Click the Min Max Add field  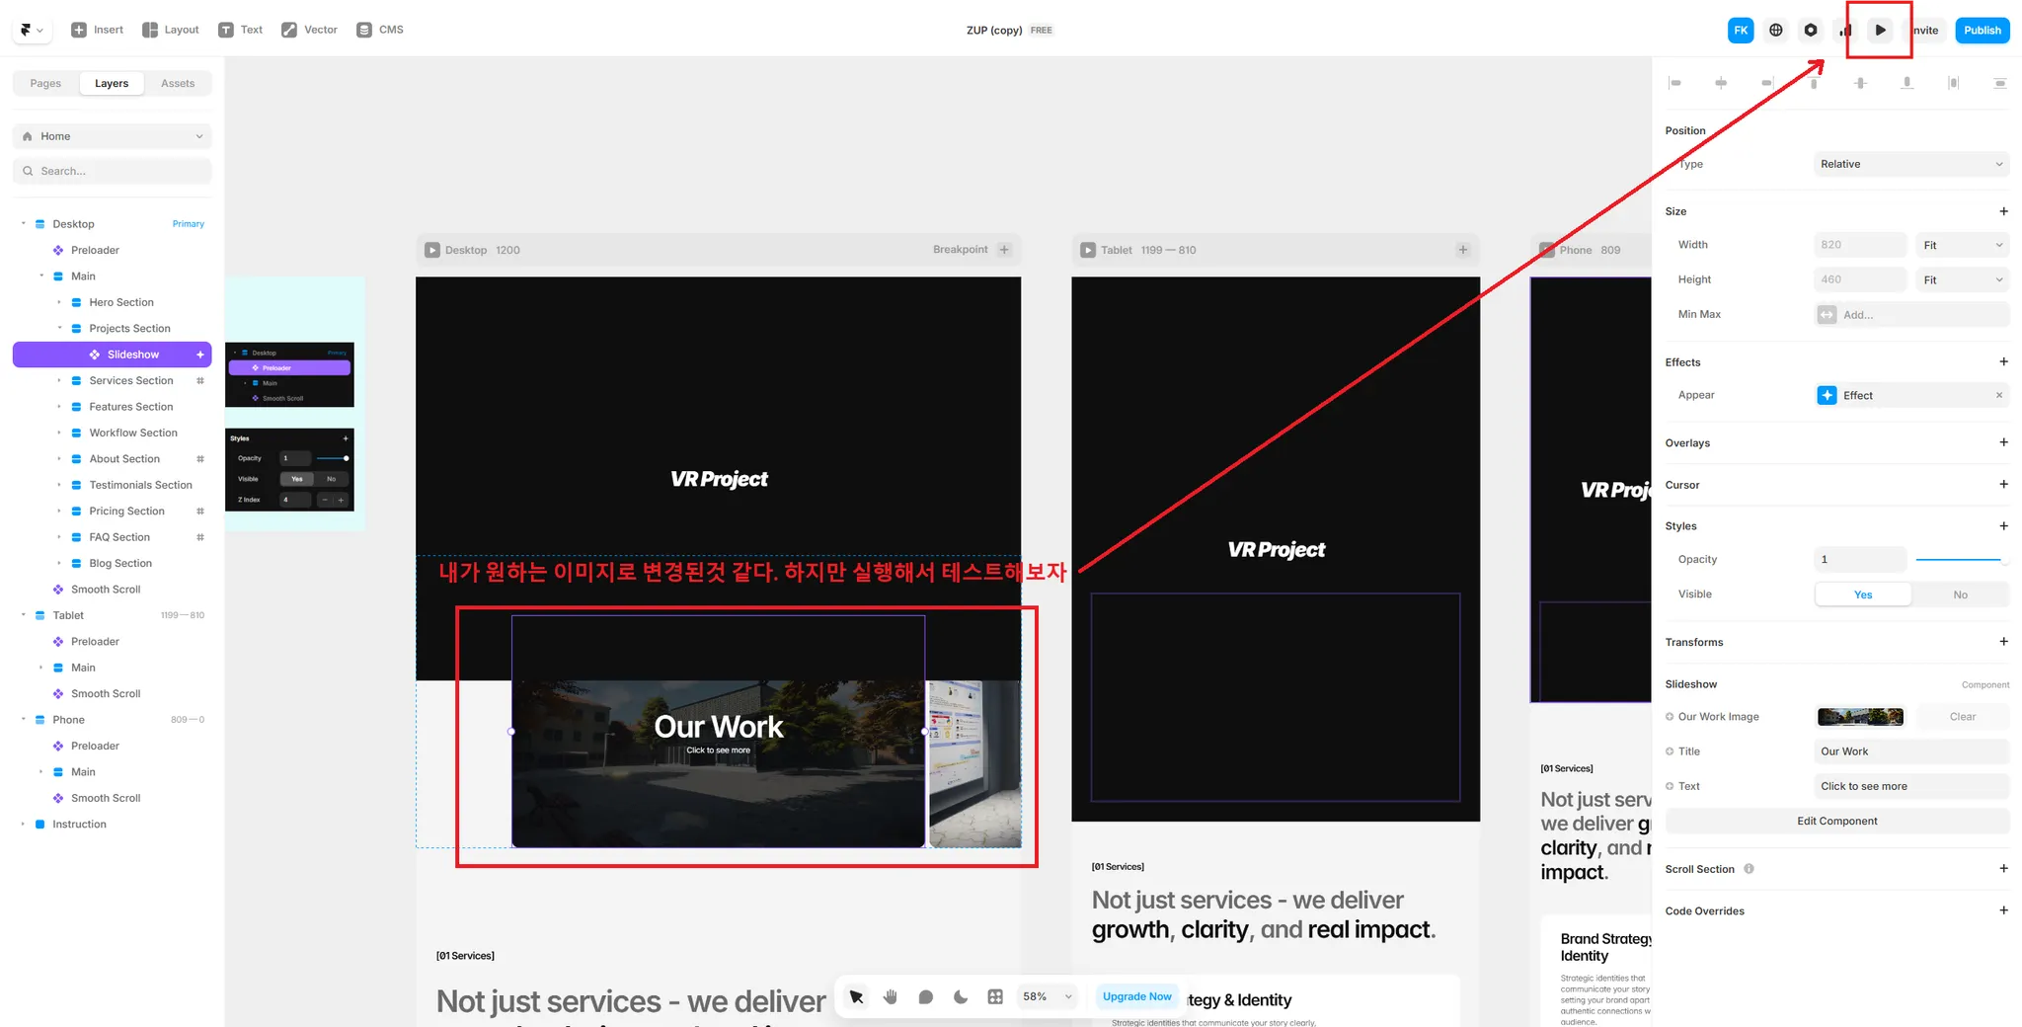[1911, 315]
